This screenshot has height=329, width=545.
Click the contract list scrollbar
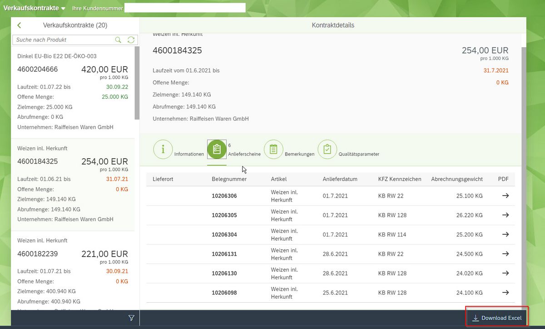pos(137,83)
